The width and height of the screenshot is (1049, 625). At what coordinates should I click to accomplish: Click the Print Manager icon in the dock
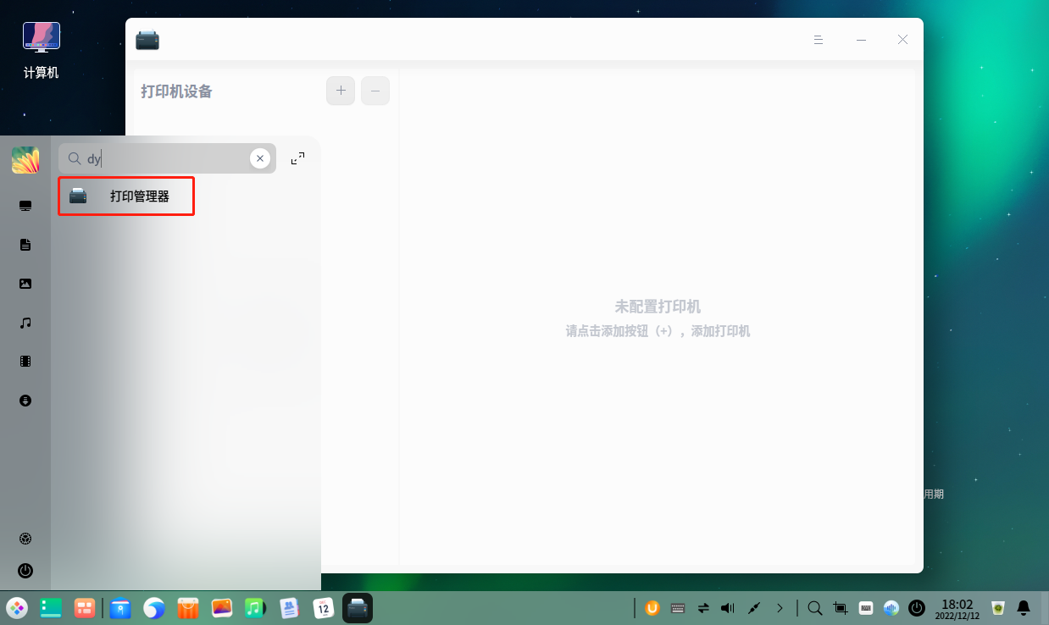pos(358,607)
